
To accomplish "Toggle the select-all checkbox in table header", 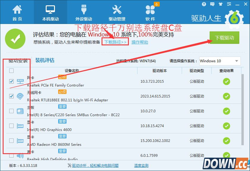I will tap(12, 71).
